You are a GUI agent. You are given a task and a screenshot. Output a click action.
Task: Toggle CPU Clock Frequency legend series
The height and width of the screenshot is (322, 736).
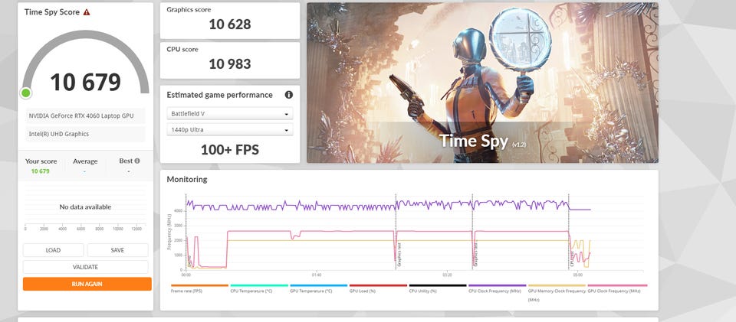click(x=498, y=288)
